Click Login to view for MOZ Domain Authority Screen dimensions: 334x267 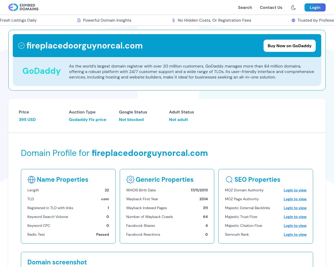point(295,190)
